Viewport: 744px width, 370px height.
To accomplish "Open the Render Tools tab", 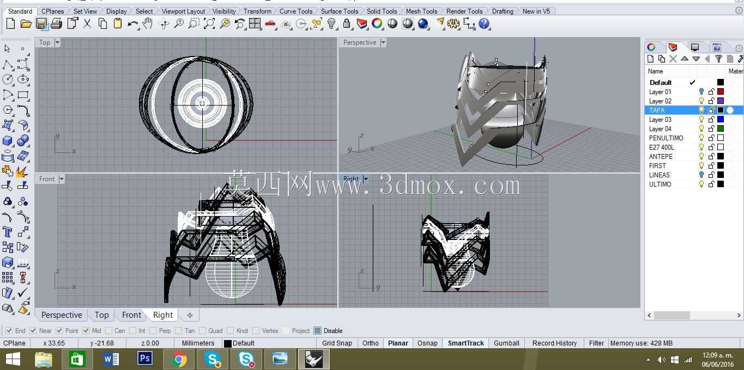I will (464, 11).
